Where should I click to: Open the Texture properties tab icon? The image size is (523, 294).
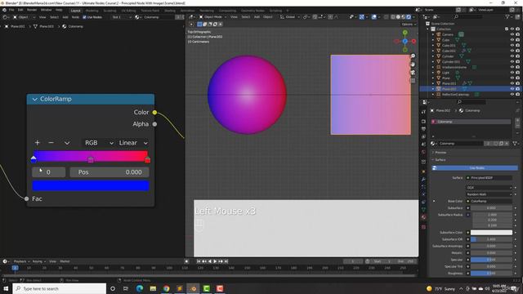pyautogui.click(x=423, y=227)
